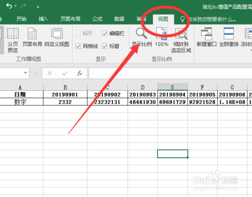The image size is (252, 197).
Task: Click the Undo arrow icon
Action: (x=9, y=6)
